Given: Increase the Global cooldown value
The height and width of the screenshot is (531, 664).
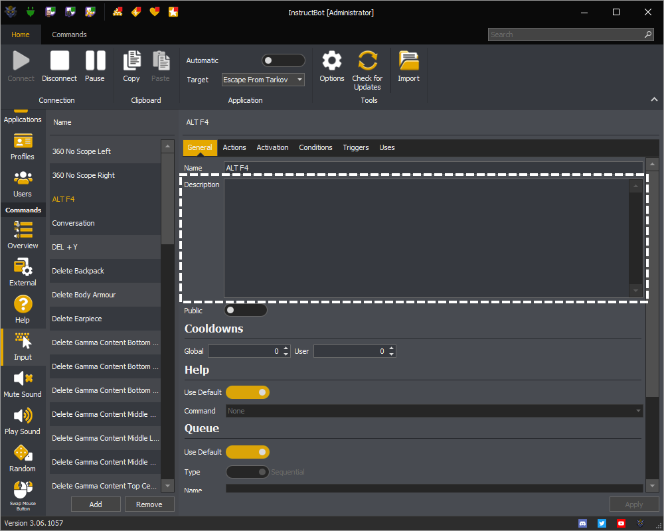Looking at the screenshot, I should point(286,348).
